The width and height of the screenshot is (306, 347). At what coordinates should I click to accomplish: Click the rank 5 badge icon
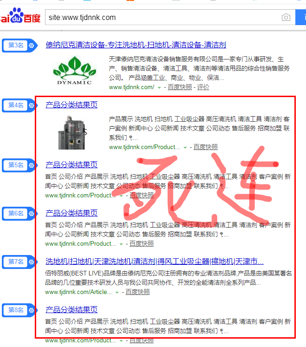pos(20,165)
